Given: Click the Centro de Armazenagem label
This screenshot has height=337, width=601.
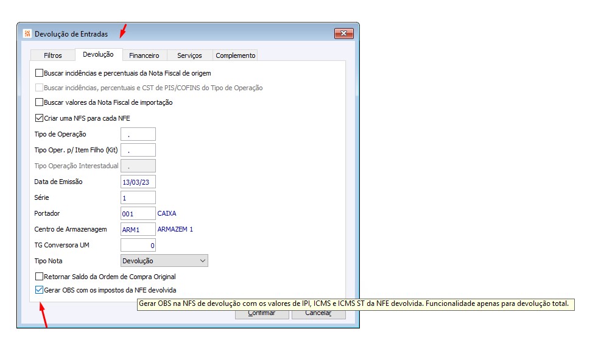Looking at the screenshot, I should pos(71,229).
